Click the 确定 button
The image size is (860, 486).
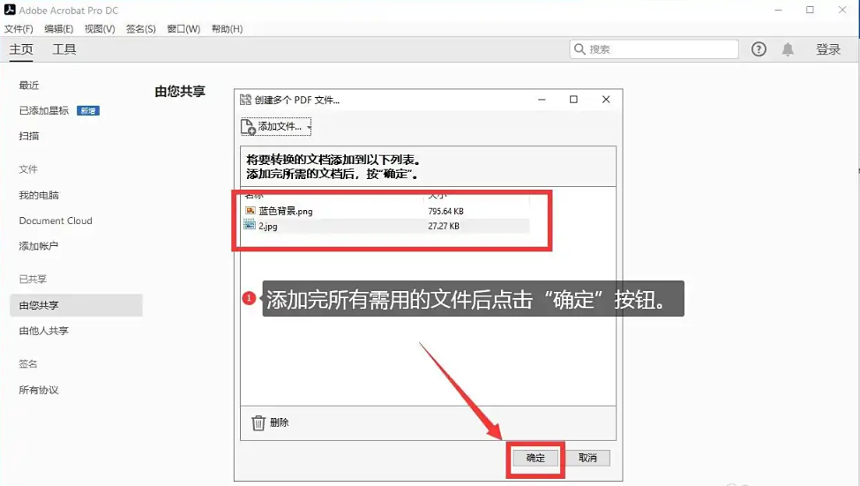click(x=535, y=458)
